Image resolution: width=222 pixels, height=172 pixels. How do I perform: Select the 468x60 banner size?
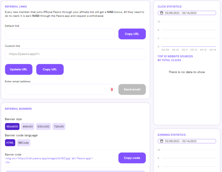(28, 127)
